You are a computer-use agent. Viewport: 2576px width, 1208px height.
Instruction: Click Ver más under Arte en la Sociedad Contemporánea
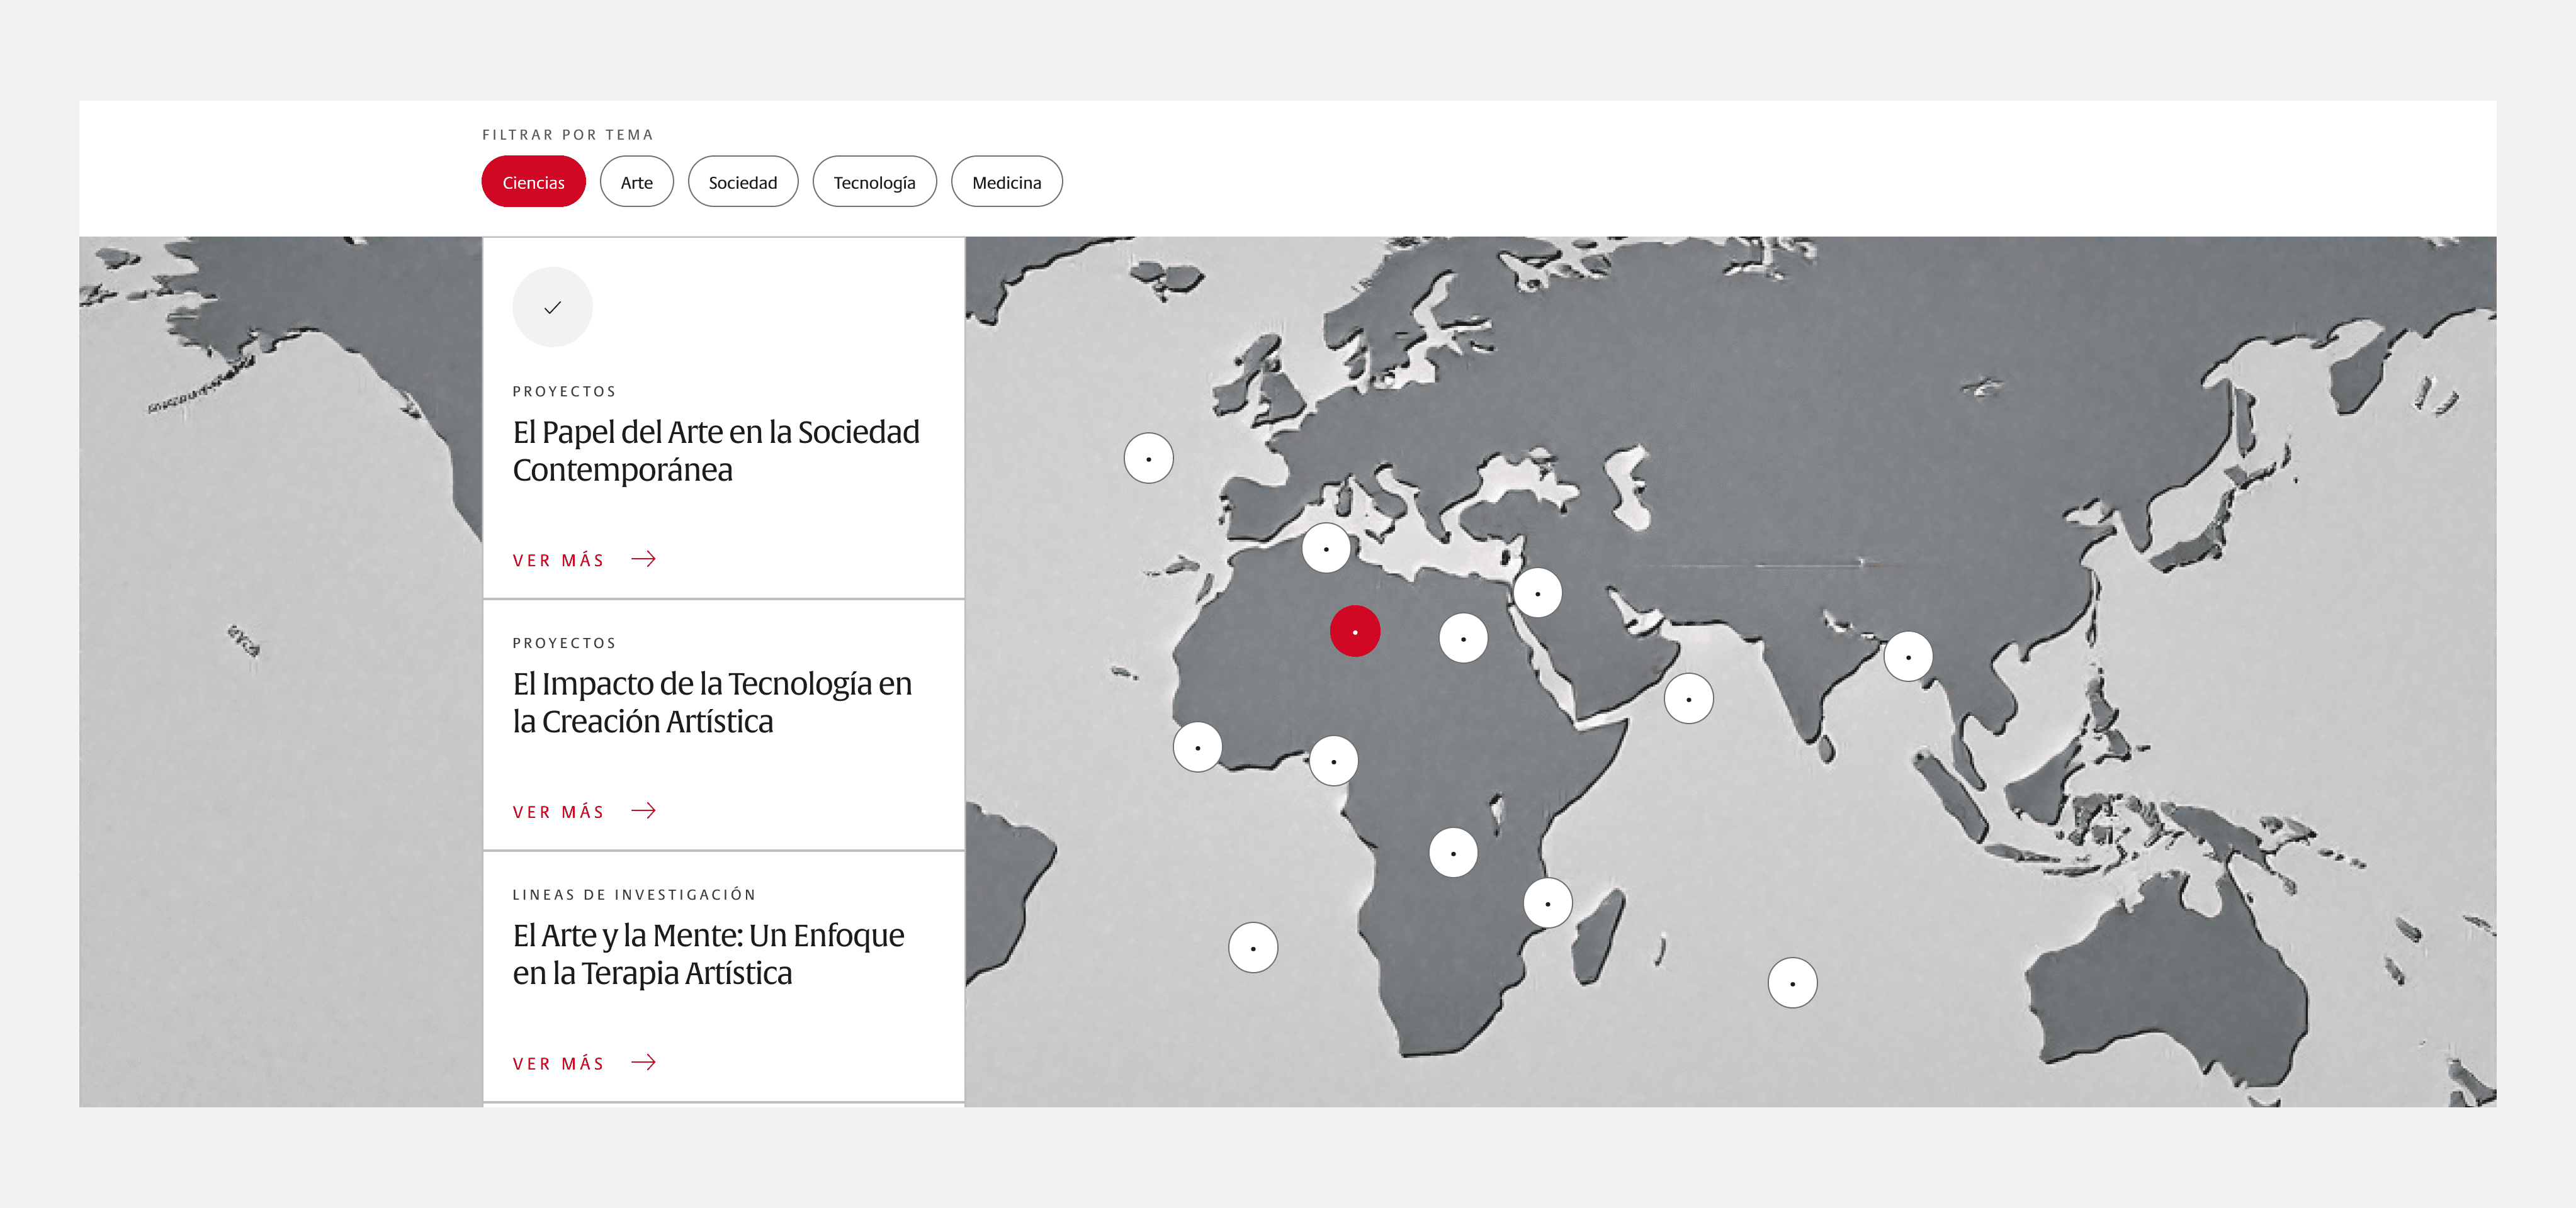click(x=559, y=561)
